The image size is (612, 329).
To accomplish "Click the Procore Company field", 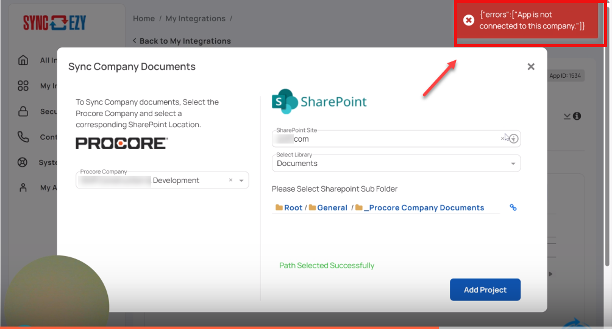I will pyautogui.click(x=162, y=180).
